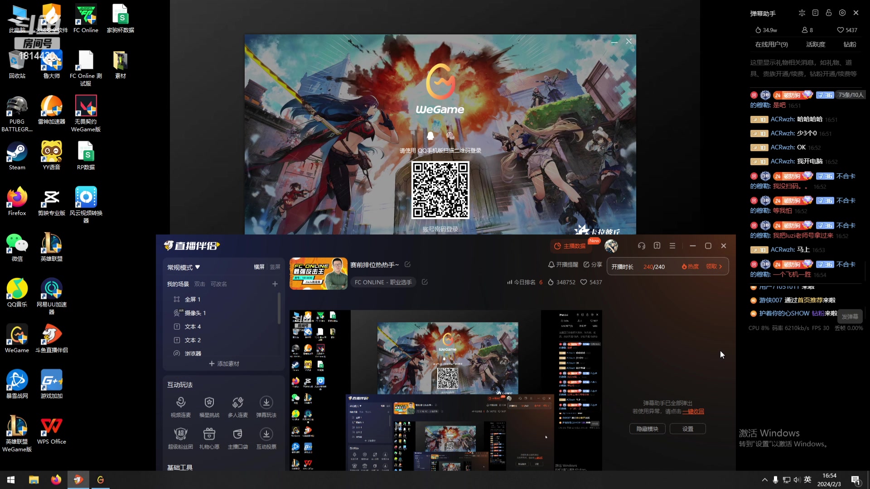
Task: Click the help question mark icon
Action: coord(657,246)
